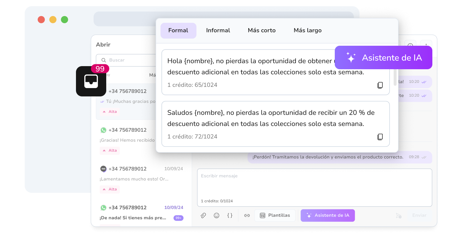The image size is (462, 233).
Task: Click the '1 crédito: 65/1024' counter
Action: (x=192, y=85)
